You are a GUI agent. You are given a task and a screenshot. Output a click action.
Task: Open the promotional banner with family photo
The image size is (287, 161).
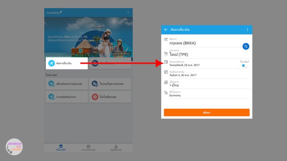pyautogui.click(x=89, y=37)
